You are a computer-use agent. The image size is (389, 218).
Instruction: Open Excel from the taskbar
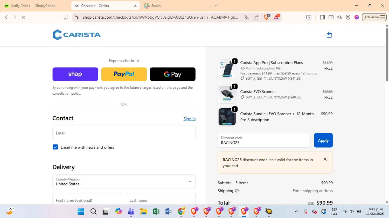[156, 212]
